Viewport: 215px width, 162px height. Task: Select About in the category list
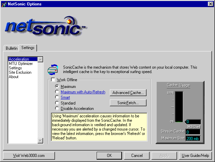click(x=23, y=77)
